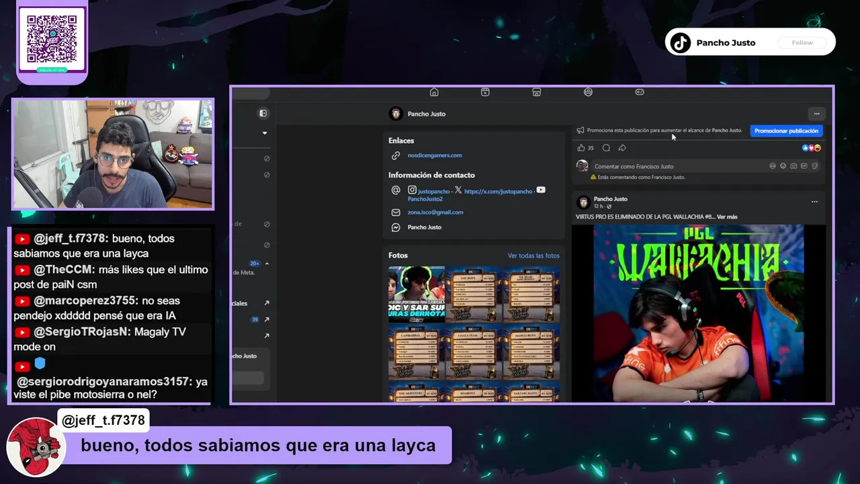Click featured comment banner text
Viewport: 860px width, 484px height.
pos(258,445)
